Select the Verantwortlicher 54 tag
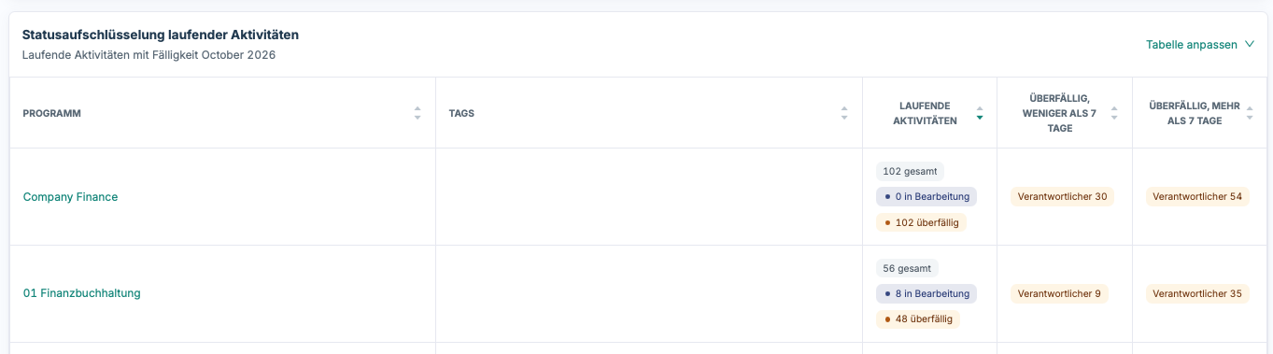Viewport: 1273px width, 354px height. coord(1197,197)
